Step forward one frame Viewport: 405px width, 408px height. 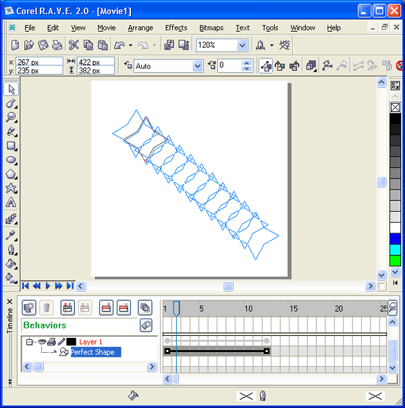point(59,286)
